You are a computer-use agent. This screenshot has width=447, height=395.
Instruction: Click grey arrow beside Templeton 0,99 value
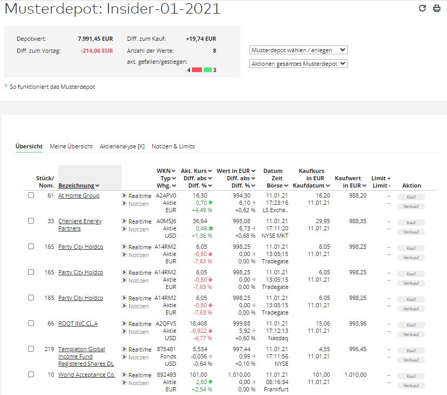click(x=253, y=356)
